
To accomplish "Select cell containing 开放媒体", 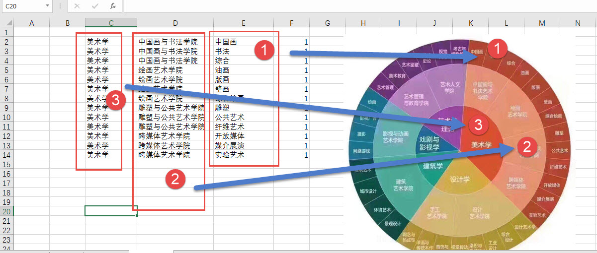I will coord(244,136).
